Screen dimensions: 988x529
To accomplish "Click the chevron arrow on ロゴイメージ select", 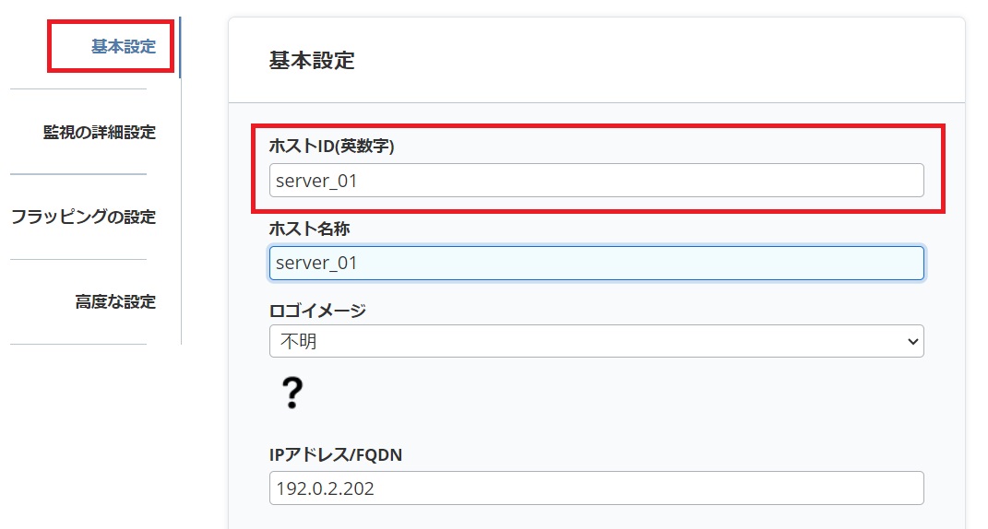I will 912,341.
